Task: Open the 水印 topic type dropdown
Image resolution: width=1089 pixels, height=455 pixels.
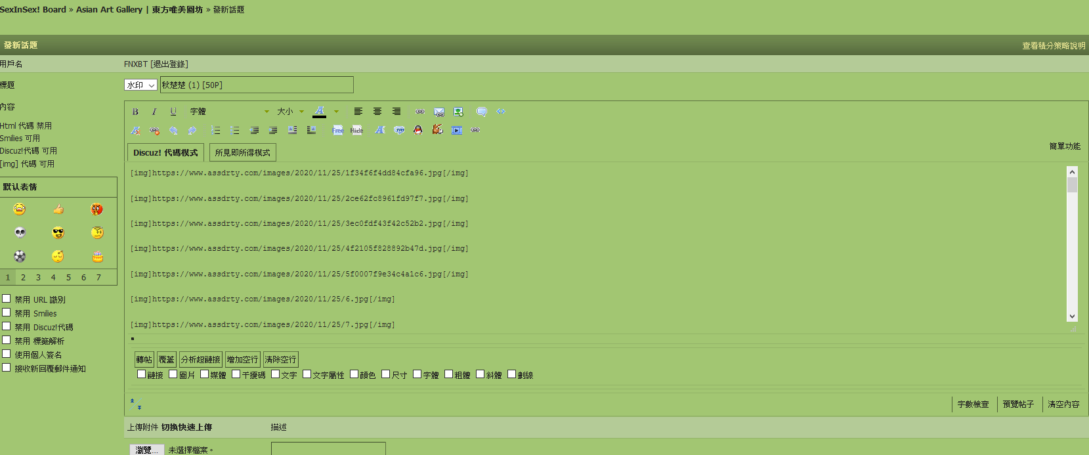Action: [x=140, y=85]
